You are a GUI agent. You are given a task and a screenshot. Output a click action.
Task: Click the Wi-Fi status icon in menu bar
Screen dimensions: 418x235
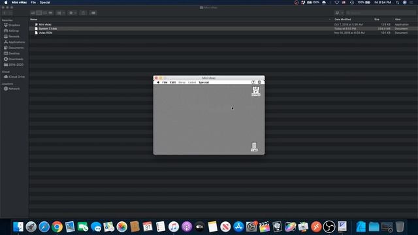point(337,3)
